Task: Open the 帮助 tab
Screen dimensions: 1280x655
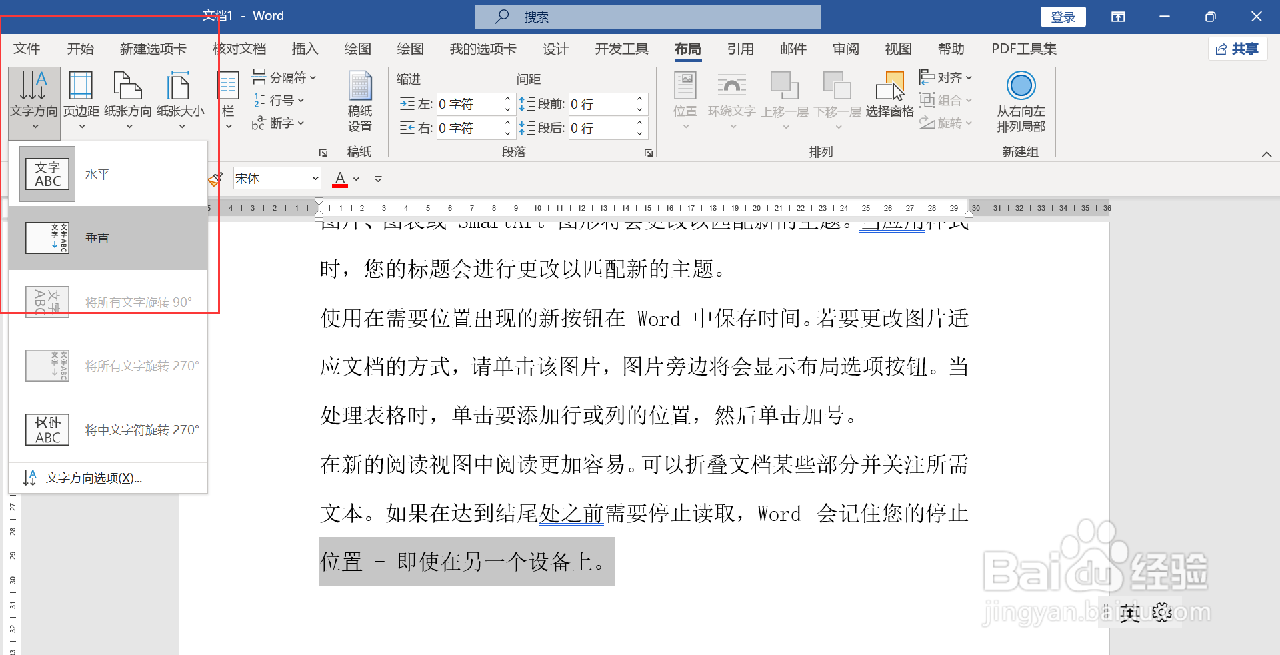Action: [x=951, y=49]
